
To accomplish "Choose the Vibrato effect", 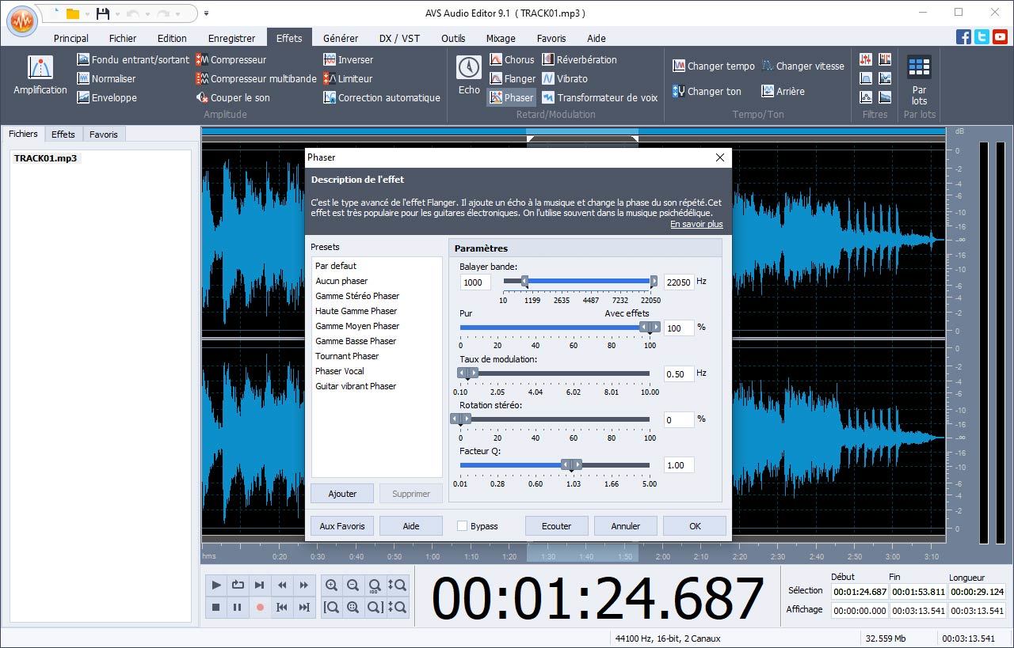I will [x=565, y=78].
